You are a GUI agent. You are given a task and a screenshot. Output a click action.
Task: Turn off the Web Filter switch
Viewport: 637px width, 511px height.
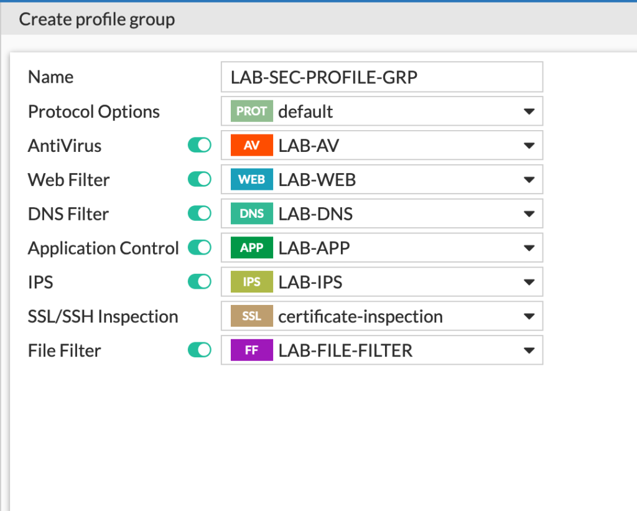[200, 179]
